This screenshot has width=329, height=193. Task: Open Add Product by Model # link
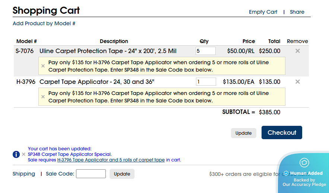pos(44,23)
